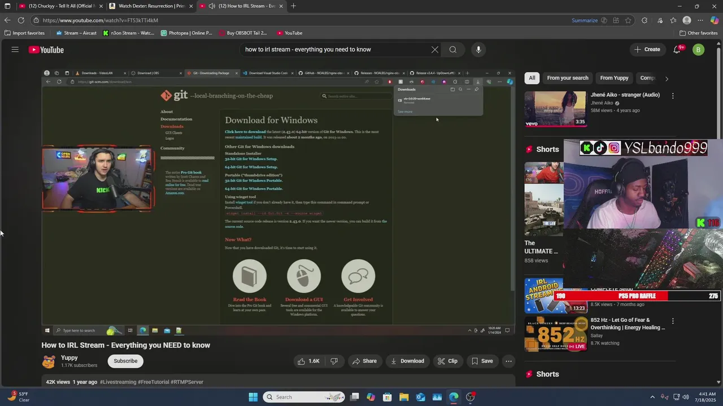Select the All filter chip
Screen dimensions: 723x406
532,78
